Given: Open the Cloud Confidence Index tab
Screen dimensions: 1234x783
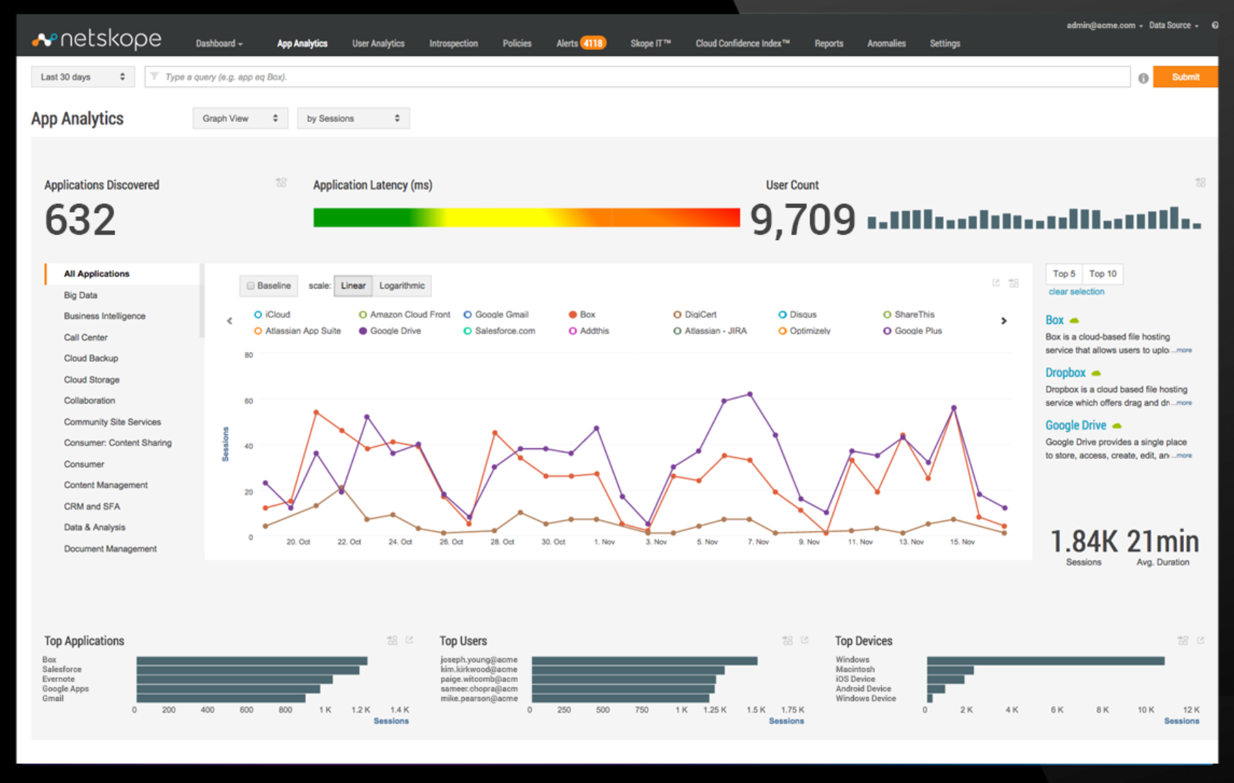Looking at the screenshot, I should (x=743, y=44).
